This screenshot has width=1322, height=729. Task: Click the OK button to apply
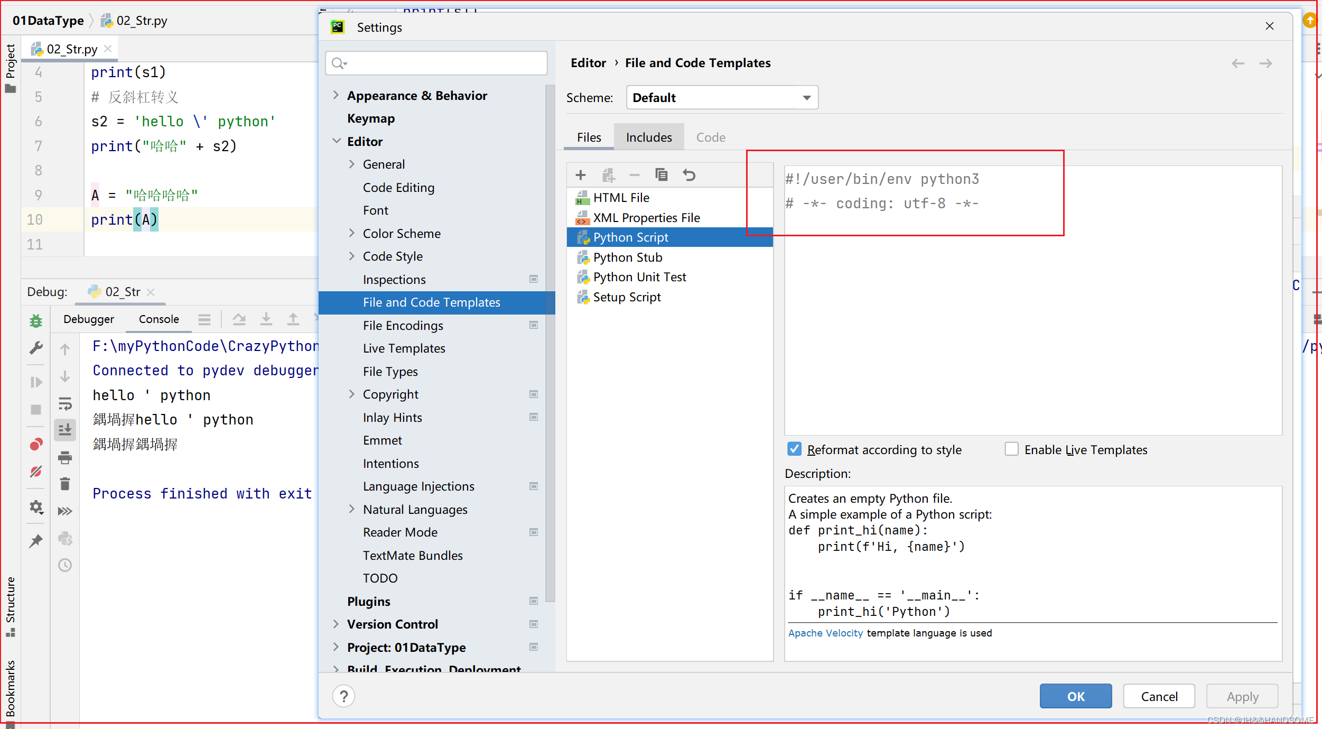(1075, 695)
